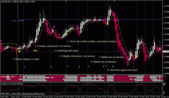Click the '9 Nov 23:35' time axis label
This screenshot has height=98, width=169.
click(15, 97)
